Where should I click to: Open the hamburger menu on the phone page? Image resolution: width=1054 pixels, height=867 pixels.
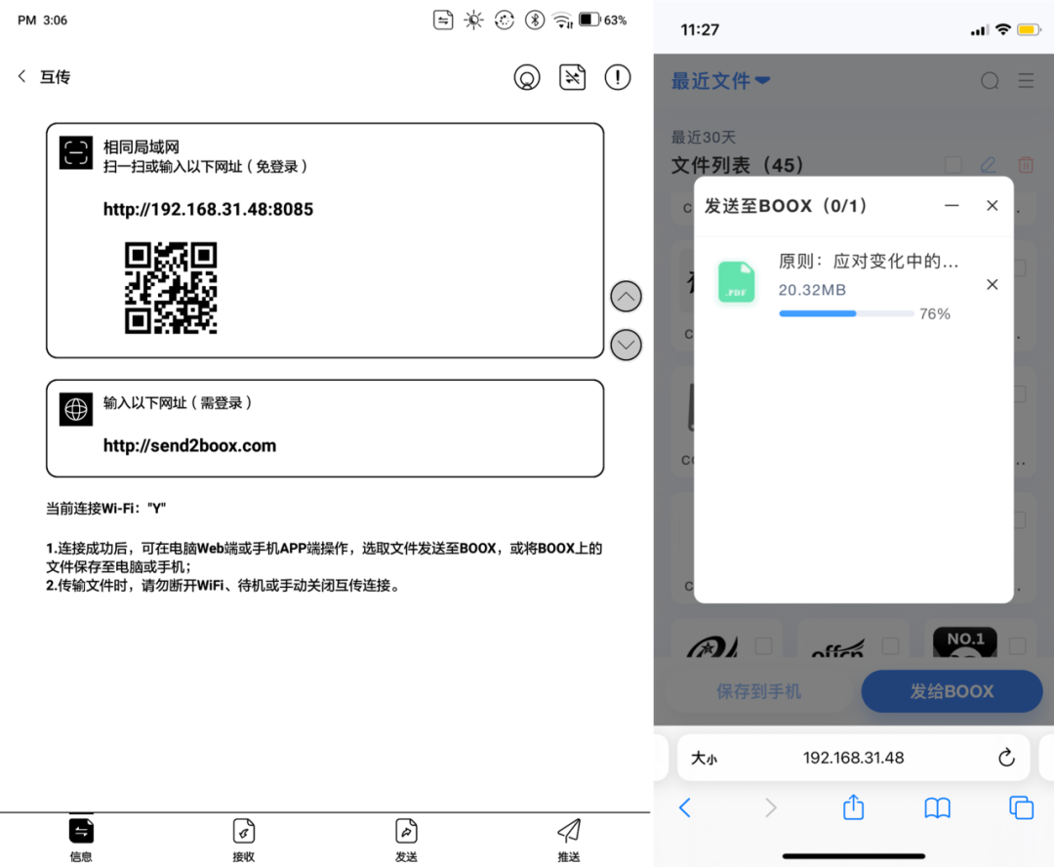[x=1026, y=81]
